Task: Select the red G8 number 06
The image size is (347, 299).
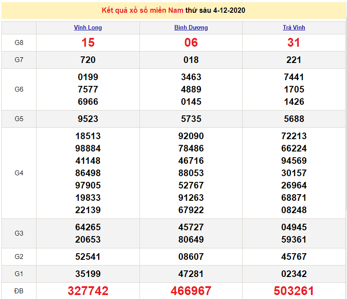Action: (x=191, y=43)
